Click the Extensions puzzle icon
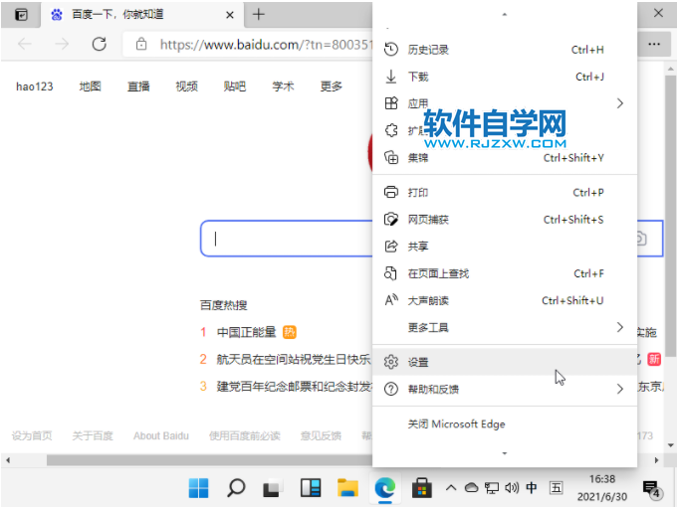The height and width of the screenshot is (508, 677). [x=391, y=130]
